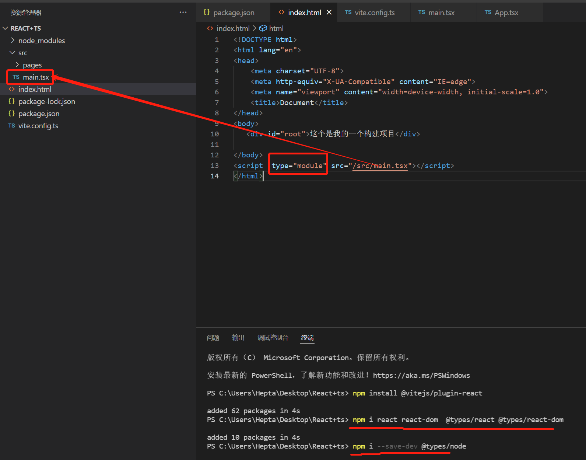Click TS icon of main.tsx tree item
Image resolution: width=586 pixels, height=460 pixels.
pos(16,77)
